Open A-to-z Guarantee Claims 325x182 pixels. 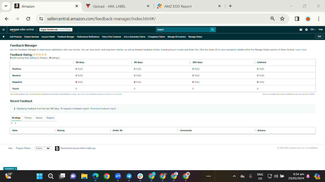[x=134, y=37]
